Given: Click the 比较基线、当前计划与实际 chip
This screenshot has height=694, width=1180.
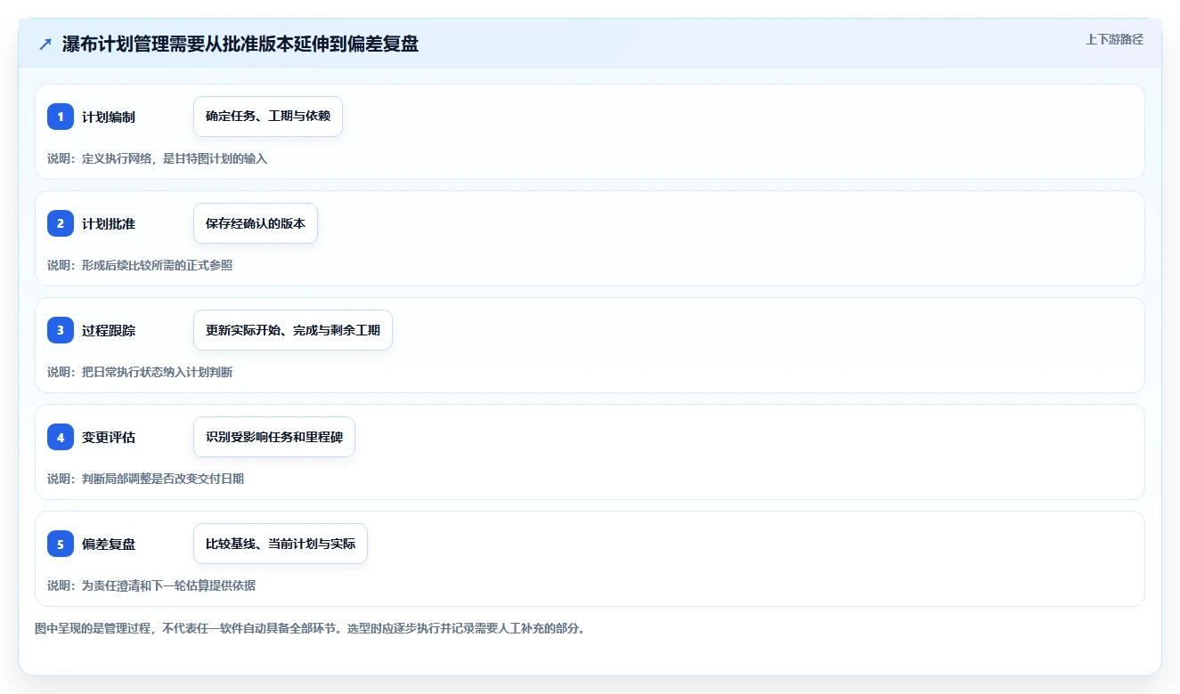Looking at the screenshot, I should pyautogui.click(x=281, y=544).
